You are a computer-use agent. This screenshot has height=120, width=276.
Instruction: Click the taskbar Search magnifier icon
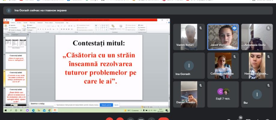11,110
